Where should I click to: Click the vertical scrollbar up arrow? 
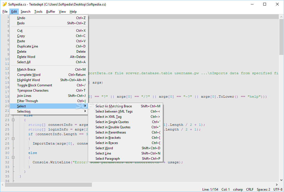(x=281, y=17)
